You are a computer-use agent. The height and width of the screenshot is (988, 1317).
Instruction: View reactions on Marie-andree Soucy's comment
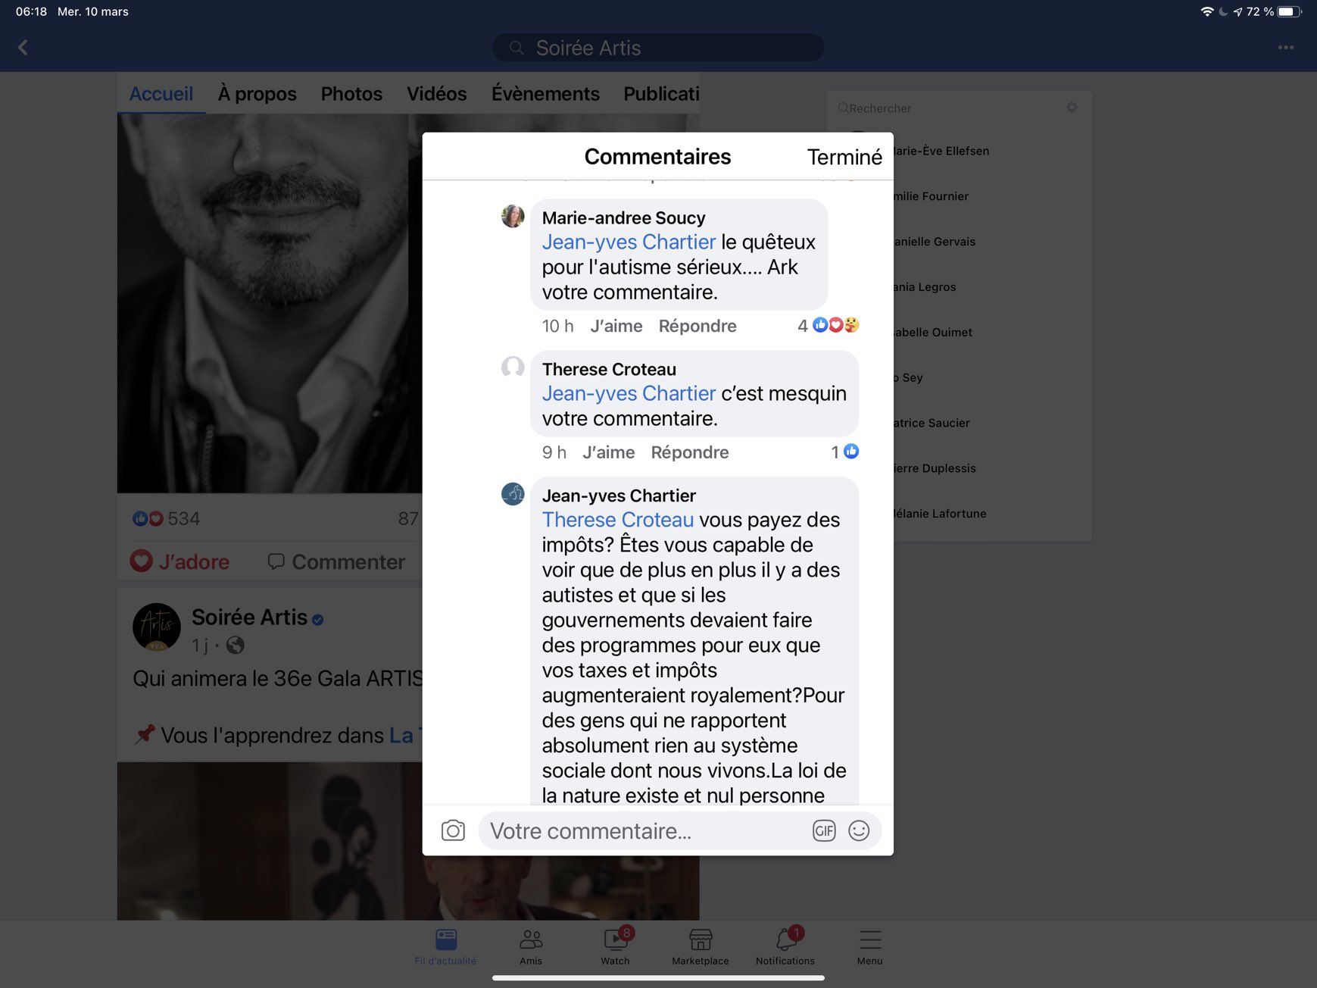[x=829, y=326]
